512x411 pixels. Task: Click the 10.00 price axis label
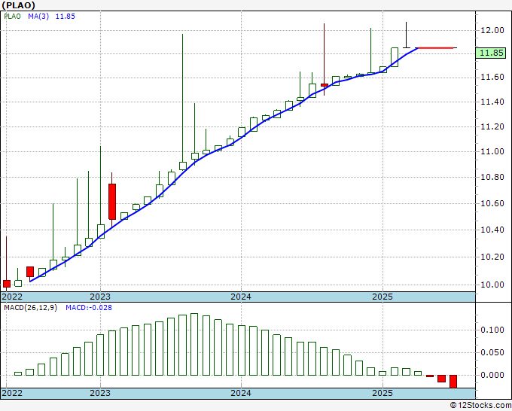point(492,285)
